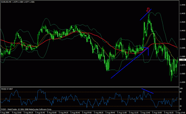Click the 1.4355 price axis label
This screenshot has height=114, width=186.
coord(182,82)
